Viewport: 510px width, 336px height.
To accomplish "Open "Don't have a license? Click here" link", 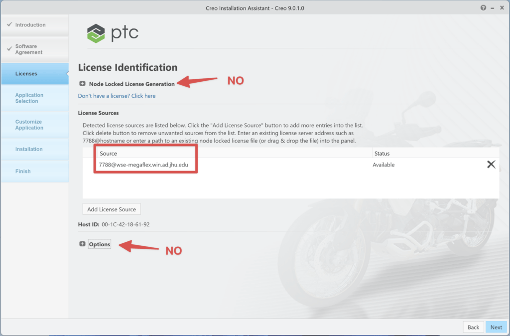I will coord(117,96).
